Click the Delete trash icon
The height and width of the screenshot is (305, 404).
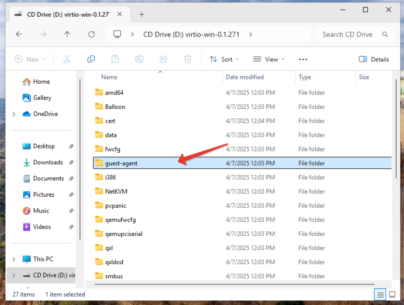point(188,59)
